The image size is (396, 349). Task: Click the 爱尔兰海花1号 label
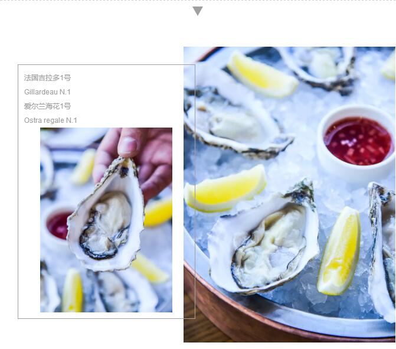pos(47,106)
